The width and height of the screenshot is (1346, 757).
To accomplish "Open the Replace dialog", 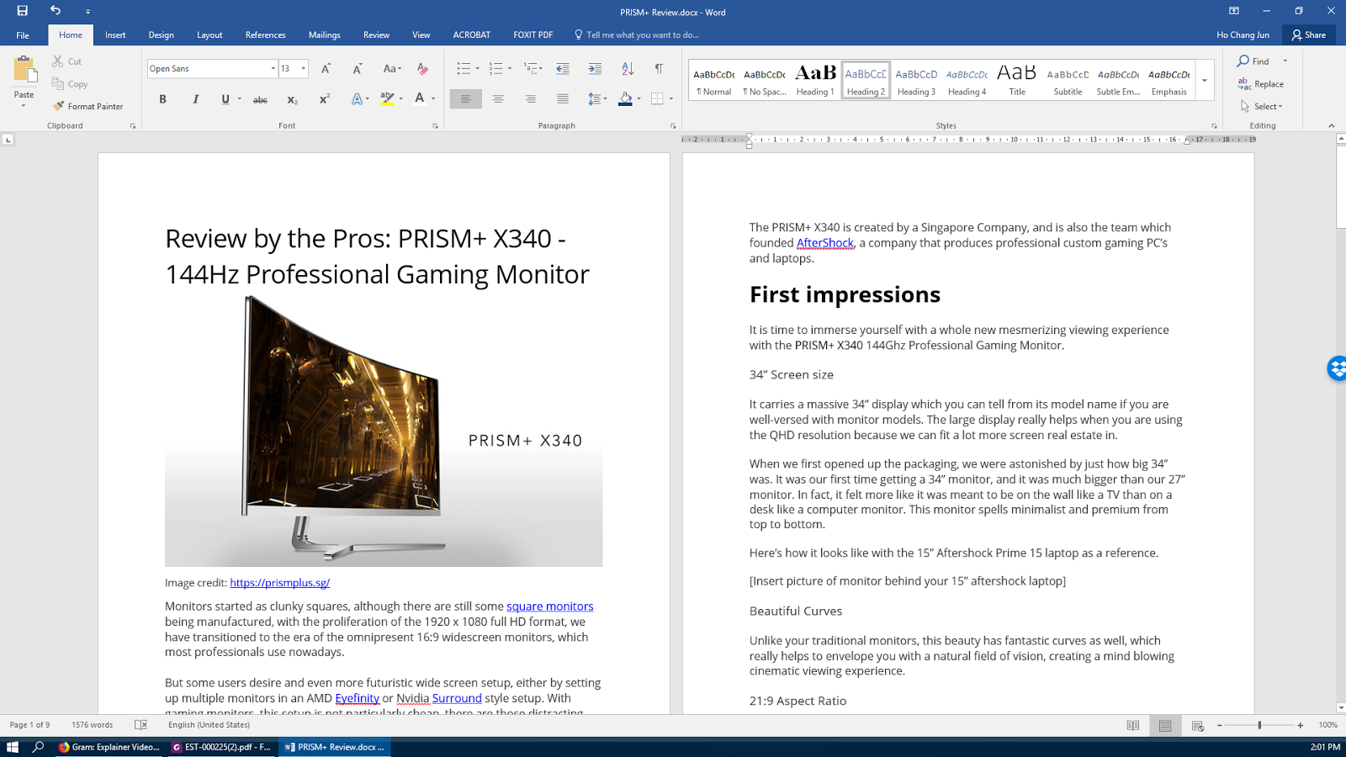I will pyautogui.click(x=1260, y=84).
